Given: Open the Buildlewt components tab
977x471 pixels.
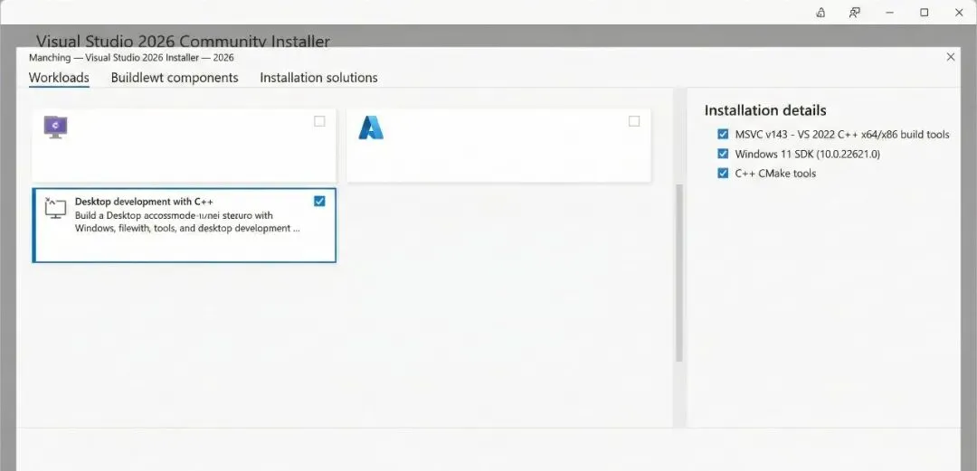Looking at the screenshot, I should coord(175,78).
